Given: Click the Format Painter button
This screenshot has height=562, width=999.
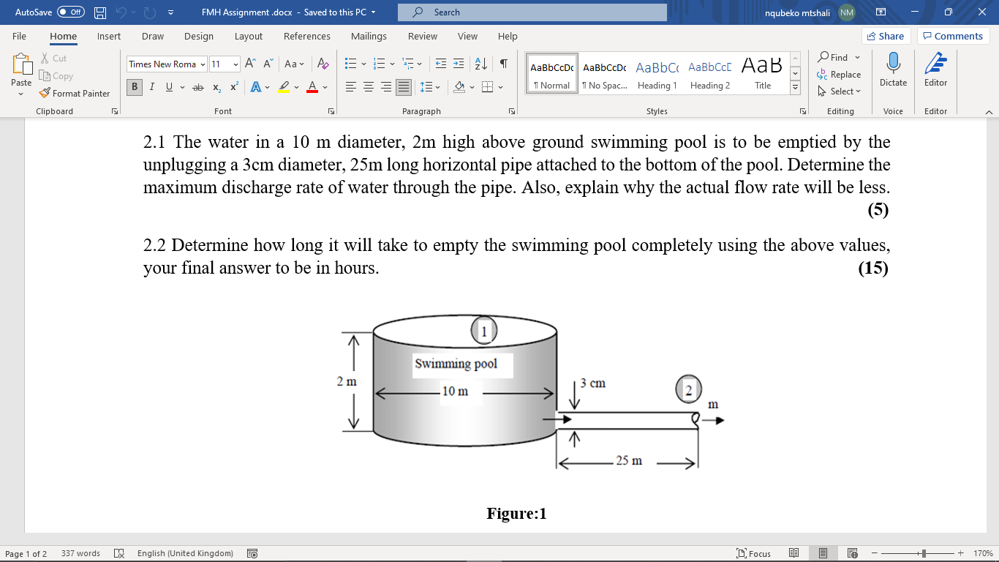Looking at the screenshot, I should (75, 93).
